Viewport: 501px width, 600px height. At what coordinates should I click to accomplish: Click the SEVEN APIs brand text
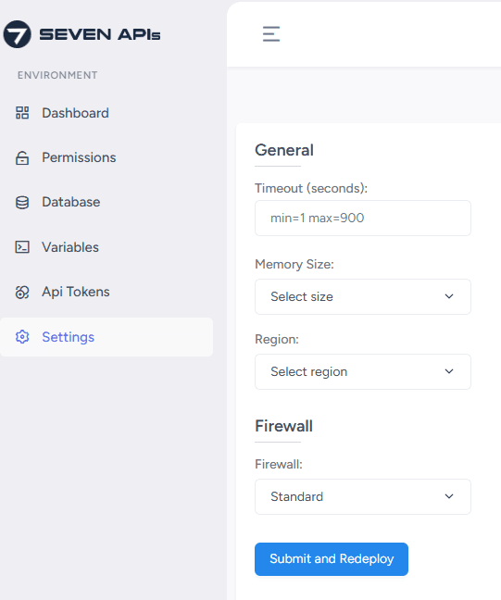(100, 34)
